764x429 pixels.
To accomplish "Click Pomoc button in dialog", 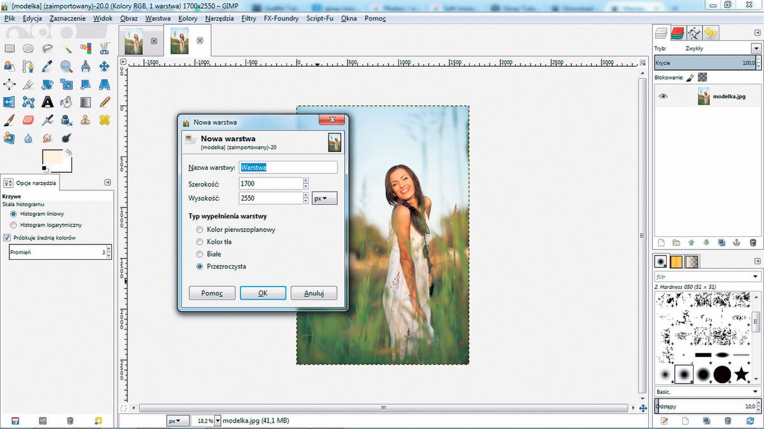I will point(212,293).
